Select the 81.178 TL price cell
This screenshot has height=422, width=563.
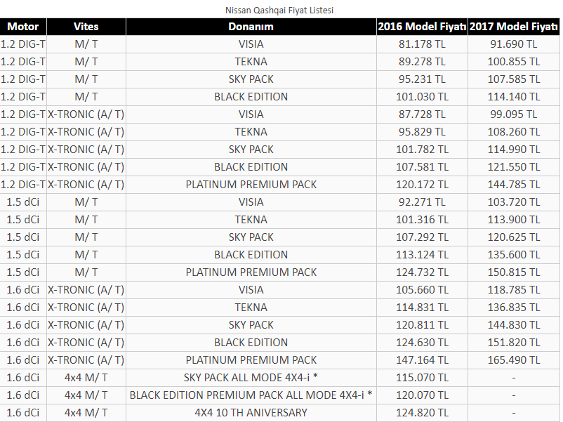tap(422, 44)
